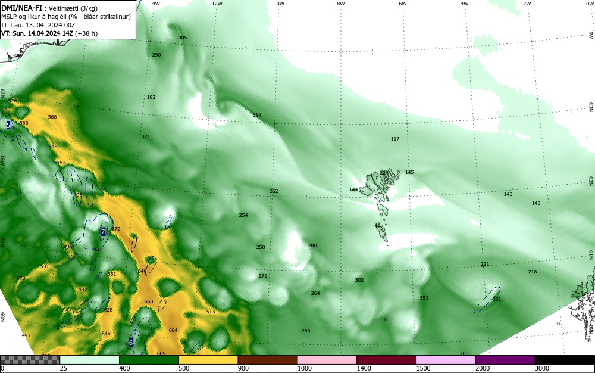Click the map value 487
Image resolution: width=595 pixels, height=373 pixels.
point(83,290)
